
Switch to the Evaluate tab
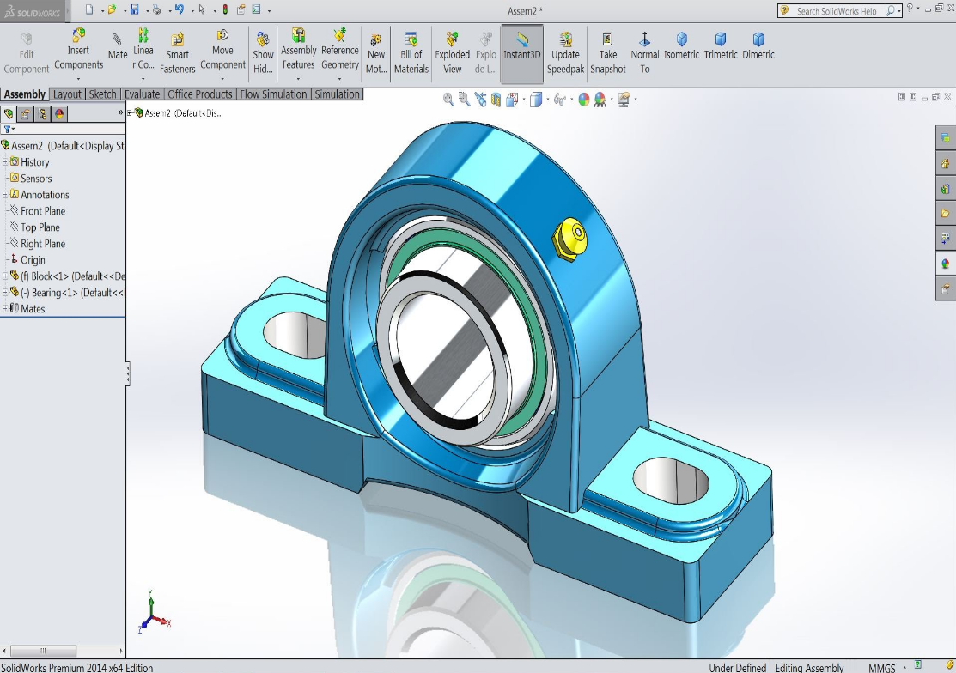pyautogui.click(x=142, y=94)
